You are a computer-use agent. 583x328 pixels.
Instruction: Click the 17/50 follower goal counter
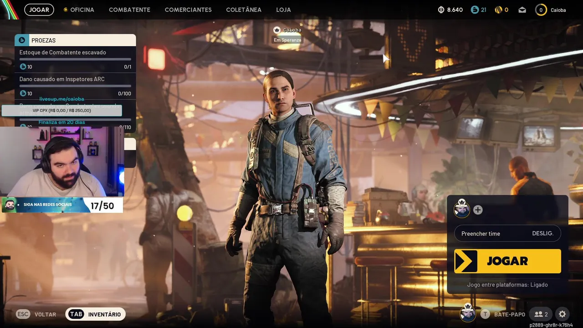pyautogui.click(x=102, y=206)
